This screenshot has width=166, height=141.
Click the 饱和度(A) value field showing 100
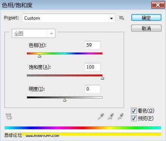(92, 67)
